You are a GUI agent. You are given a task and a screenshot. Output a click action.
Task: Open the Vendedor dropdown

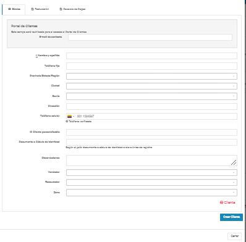[x=151, y=172]
